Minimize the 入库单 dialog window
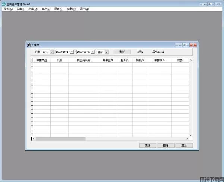Image resolution: width=224 pixels, height=182 pixels. pos(178,45)
